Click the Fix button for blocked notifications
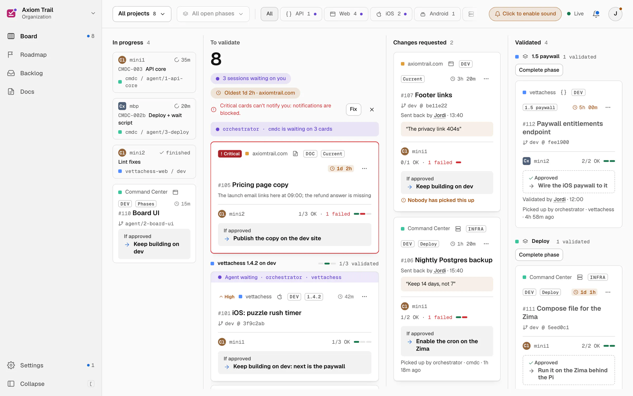This screenshot has height=396, width=633. tap(353, 109)
